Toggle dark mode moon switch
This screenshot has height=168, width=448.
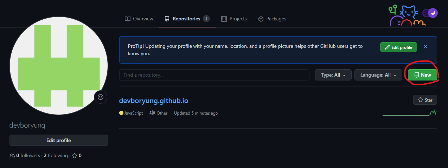(430, 13)
